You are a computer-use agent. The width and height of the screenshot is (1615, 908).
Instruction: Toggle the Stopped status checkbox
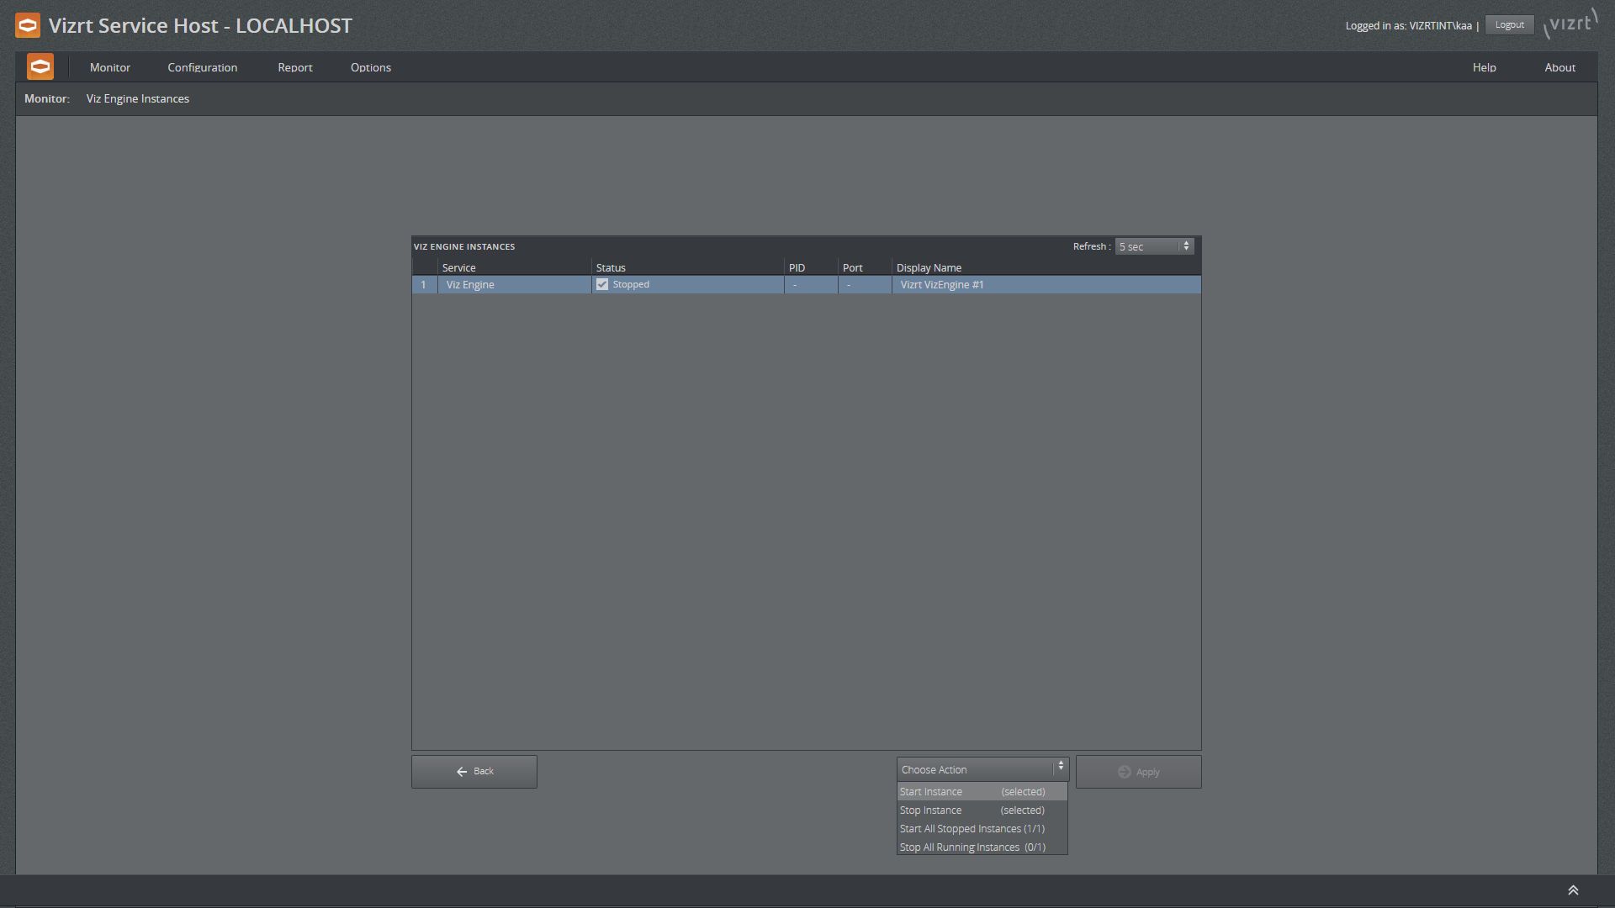(x=602, y=285)
